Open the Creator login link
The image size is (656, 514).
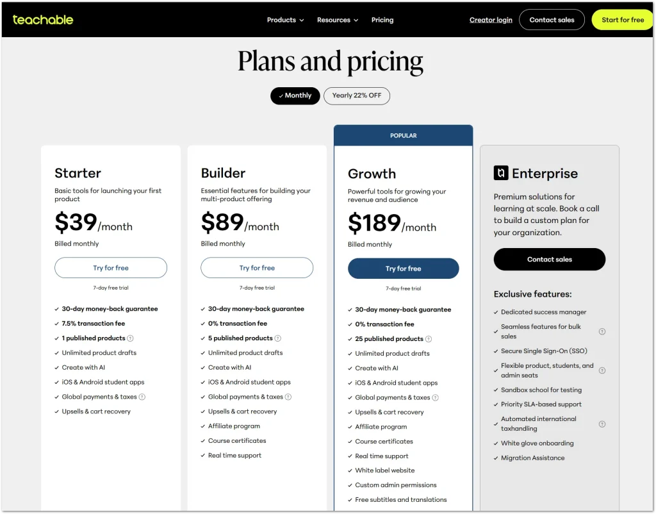coord(491,20)
